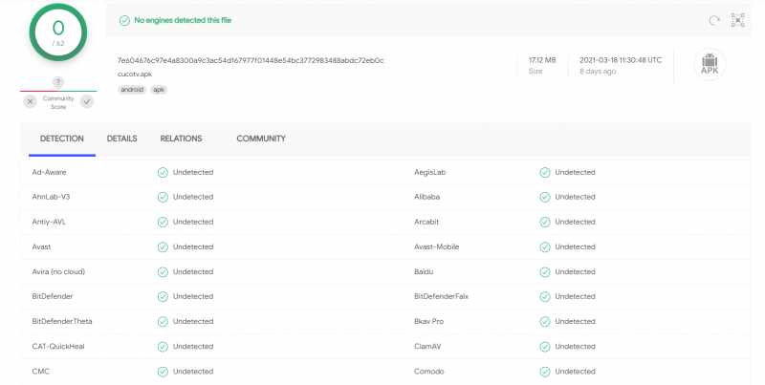Image resolution: width=765 pixels, height=385 pixels.
Task: Click the Alibaba undetected check icon
Action: (544, 197)
